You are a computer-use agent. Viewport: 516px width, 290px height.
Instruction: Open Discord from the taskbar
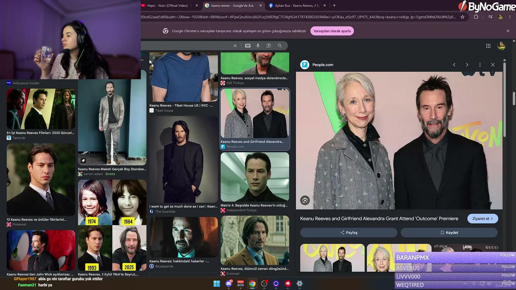229,284
